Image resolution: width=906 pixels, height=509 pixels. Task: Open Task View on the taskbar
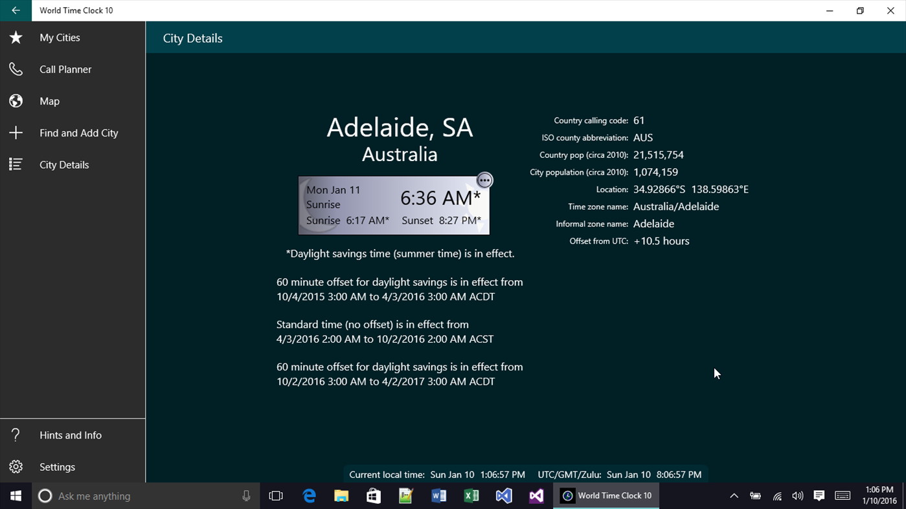[x=276, y=496]
